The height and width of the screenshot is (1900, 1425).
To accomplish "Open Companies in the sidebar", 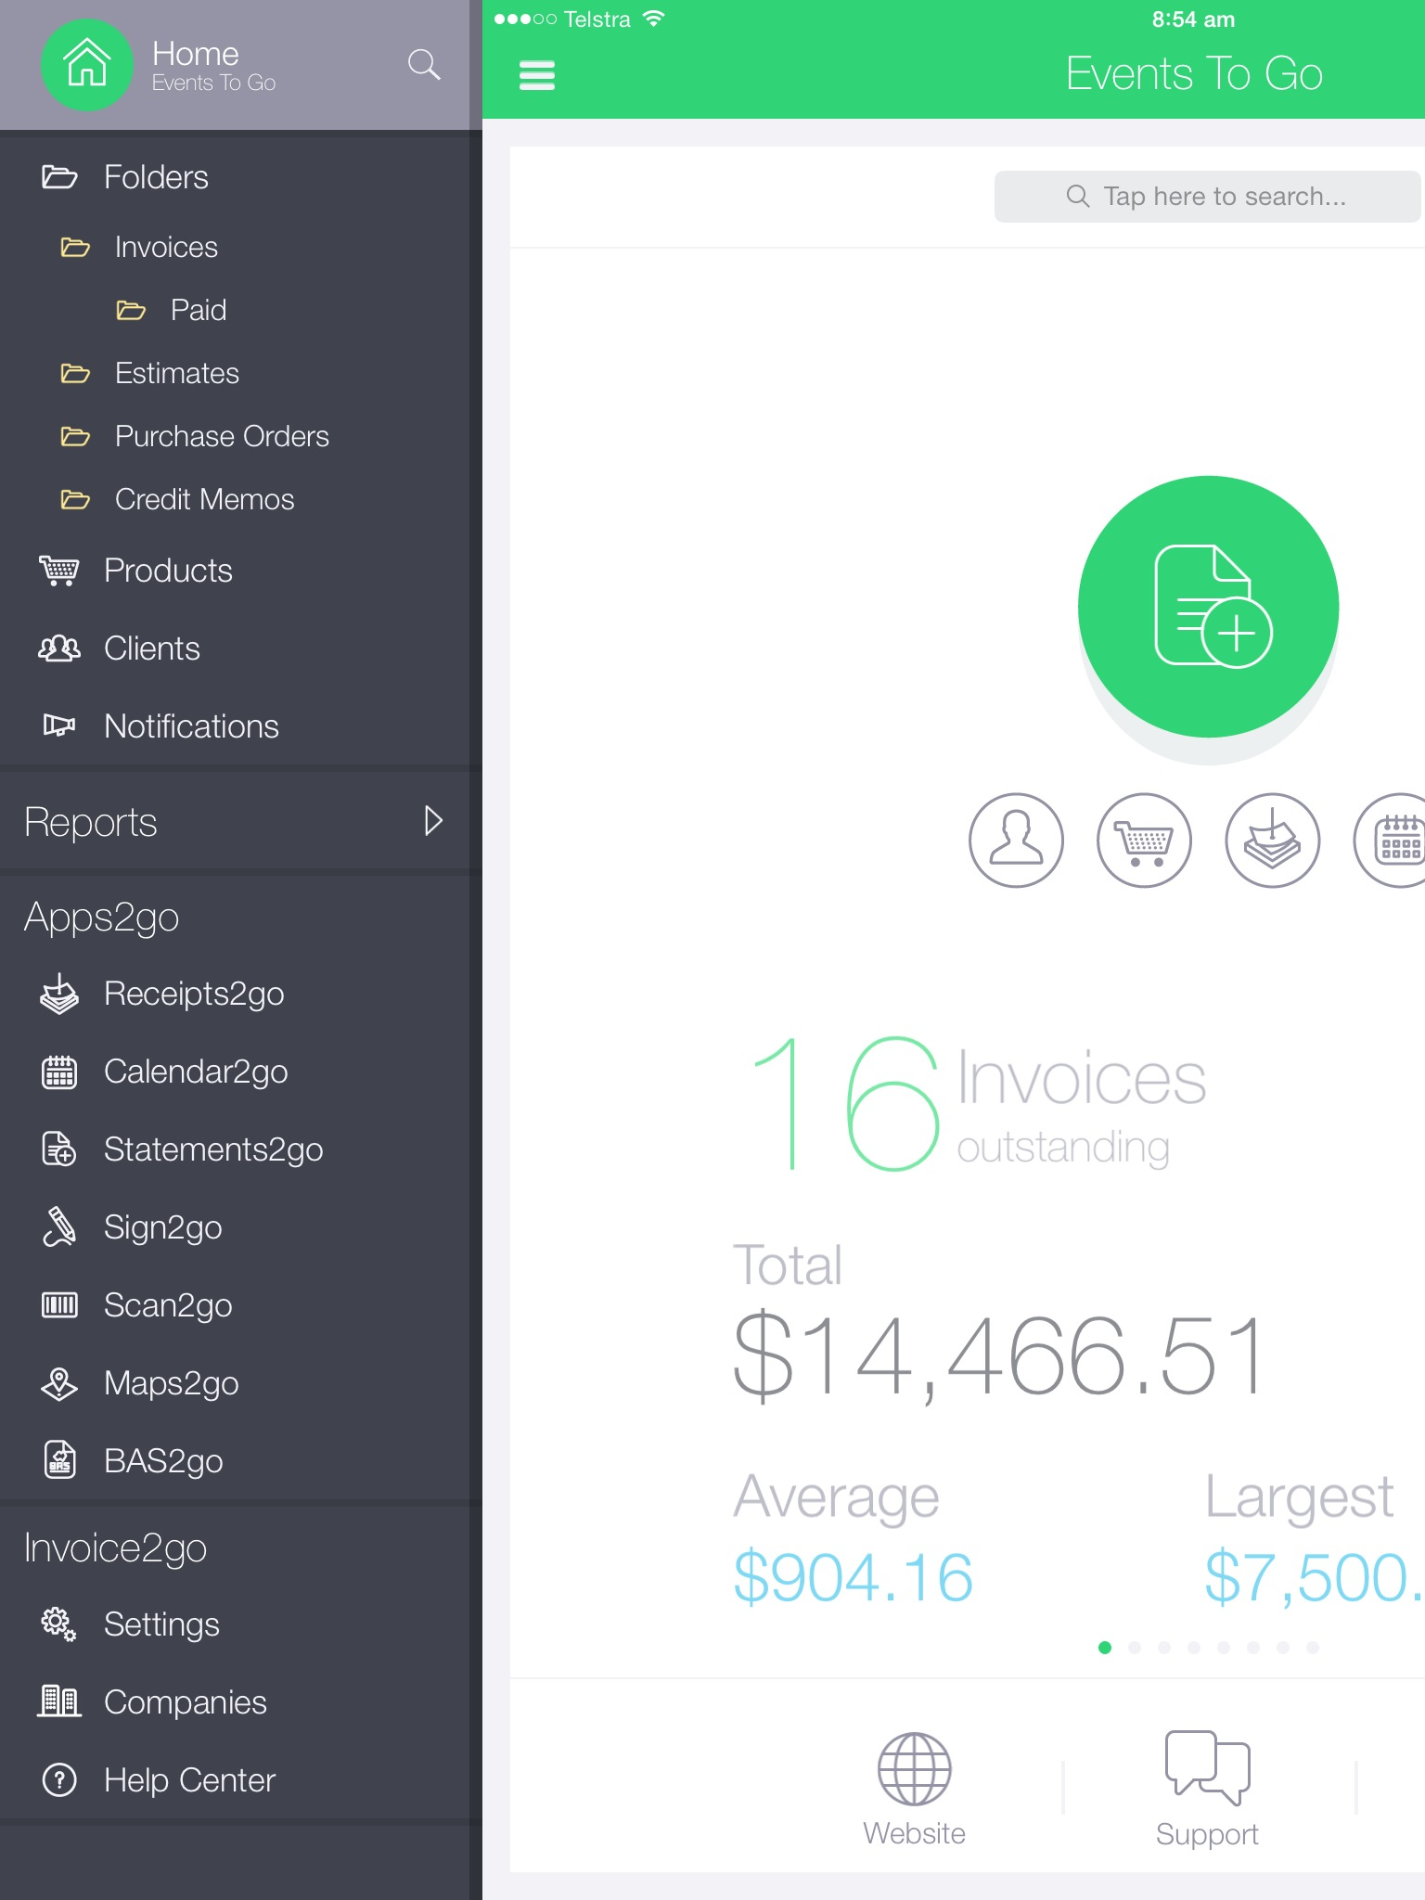I will tap(235, 1702).
